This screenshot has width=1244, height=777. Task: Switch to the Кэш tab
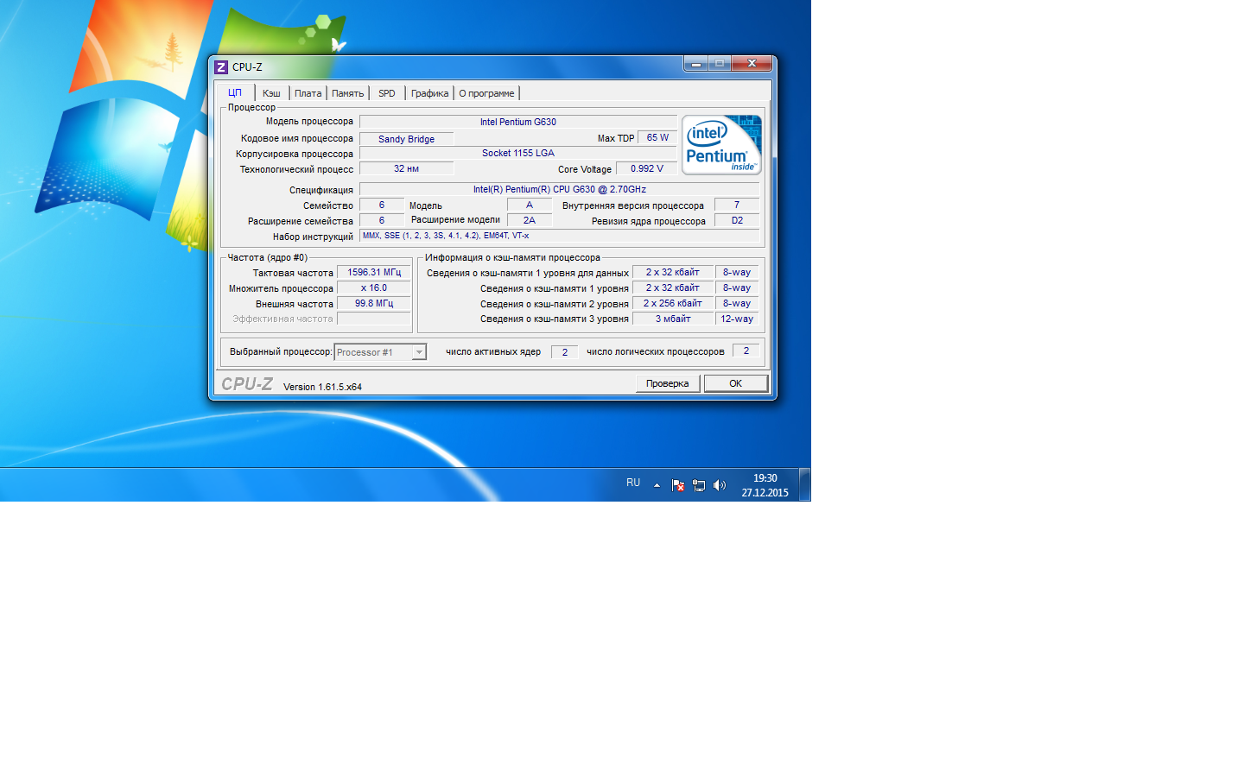(271, 93)
